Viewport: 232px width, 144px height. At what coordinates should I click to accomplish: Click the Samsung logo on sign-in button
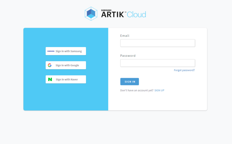click(x=51, y=51)
